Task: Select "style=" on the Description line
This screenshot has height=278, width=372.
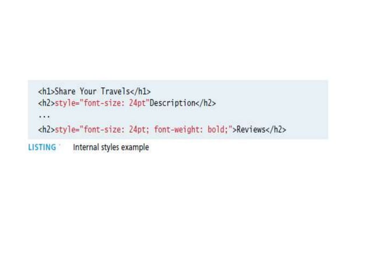Action: pyautogui.click(x=68, y=103)
